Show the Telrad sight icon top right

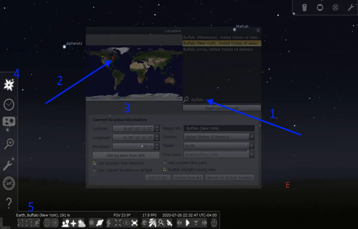click(x=335, y=8)
